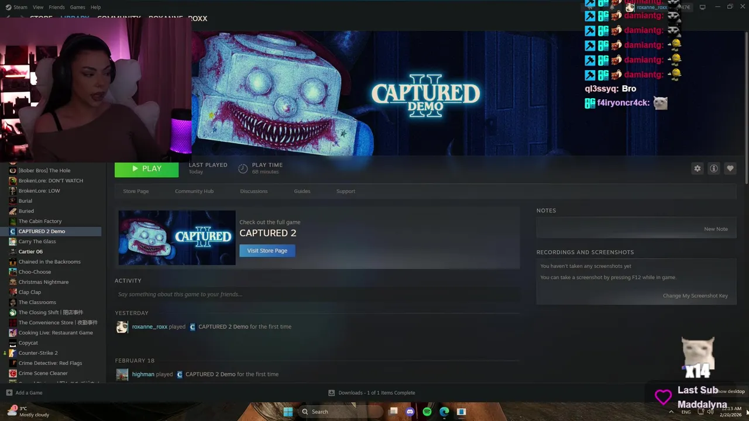
Task: Select The Convenience Store in the library
Action: 58,323
